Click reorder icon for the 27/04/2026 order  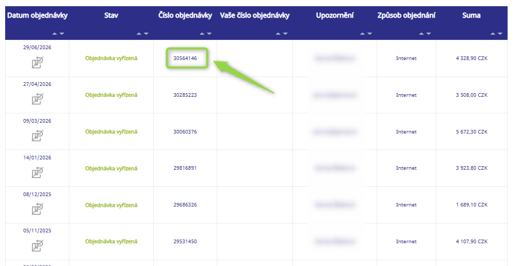tap(37, 99)
